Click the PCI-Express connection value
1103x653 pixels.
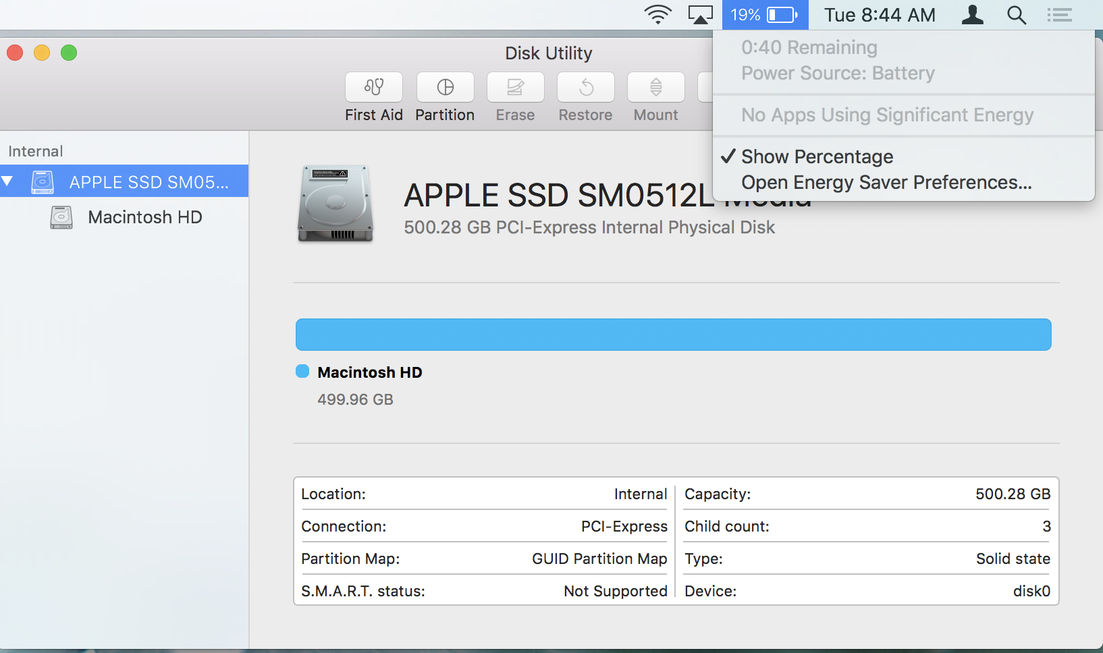click(x=624, y=526)
